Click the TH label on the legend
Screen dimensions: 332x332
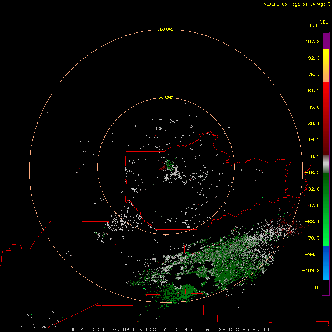317,287
